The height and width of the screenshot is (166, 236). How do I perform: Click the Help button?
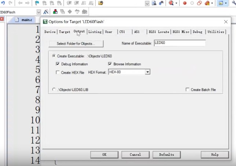point(215,155)
